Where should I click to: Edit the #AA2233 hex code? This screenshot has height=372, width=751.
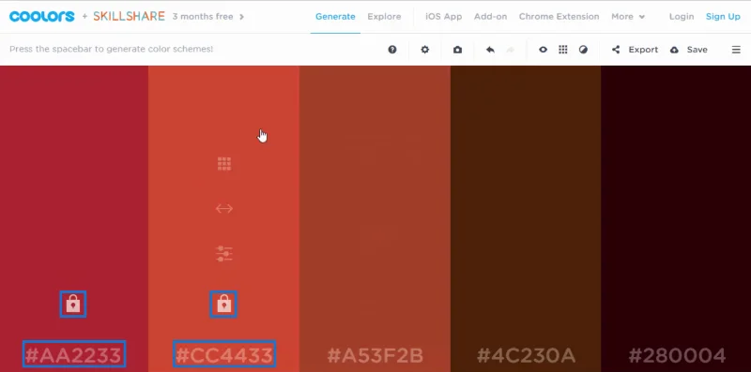tap(74, 355)
